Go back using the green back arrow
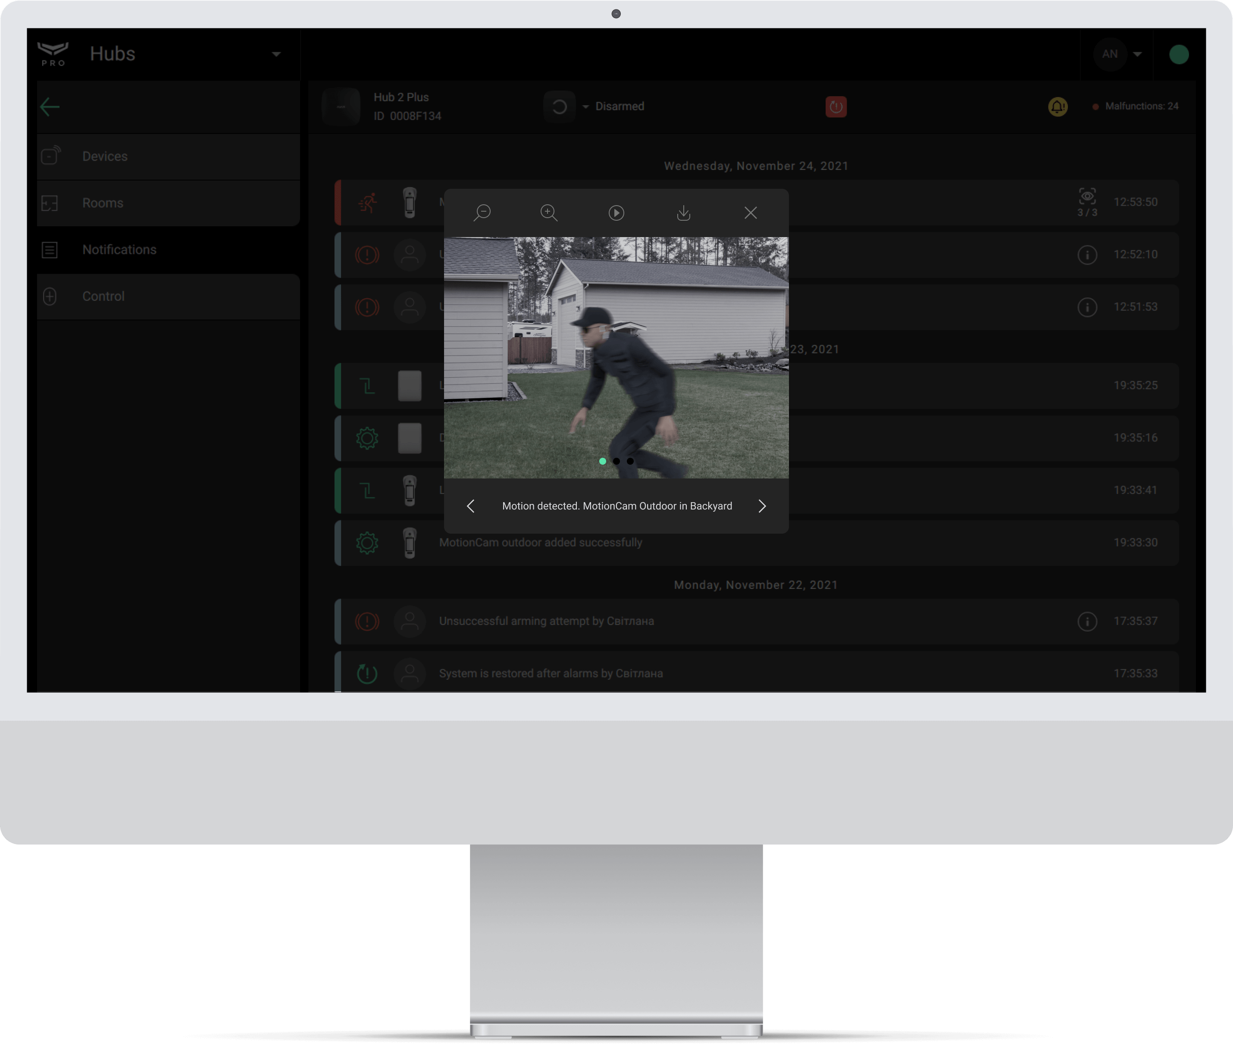1233x1044 pixels. [x=50, y=106]
